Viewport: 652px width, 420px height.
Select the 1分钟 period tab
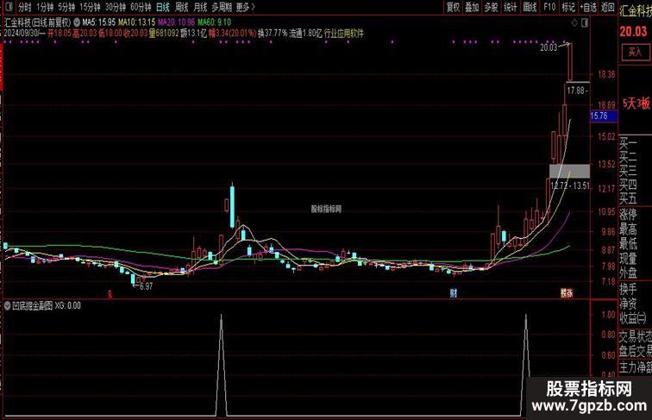(45, 7)
